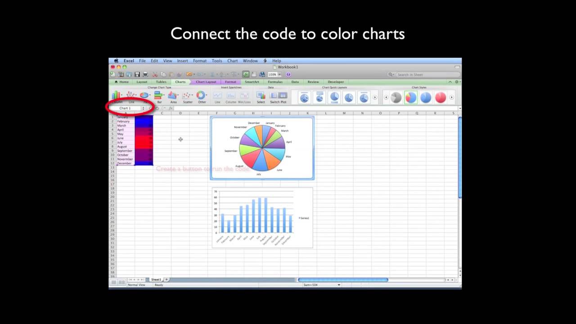
Task: Select the column chart on the sheet
Action: tap(262, 218)
